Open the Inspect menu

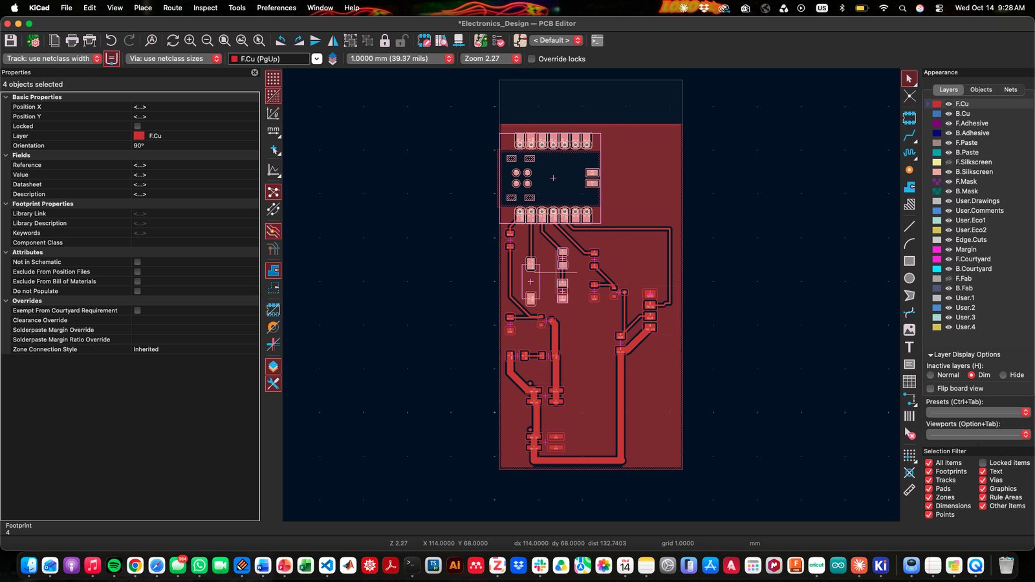(205, 8)
